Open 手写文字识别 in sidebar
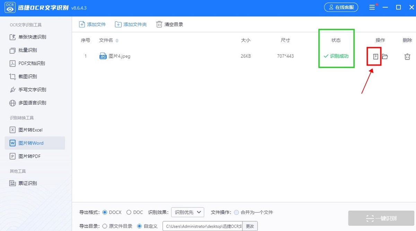This screenshot has height=231, width=416. point(35,90)
